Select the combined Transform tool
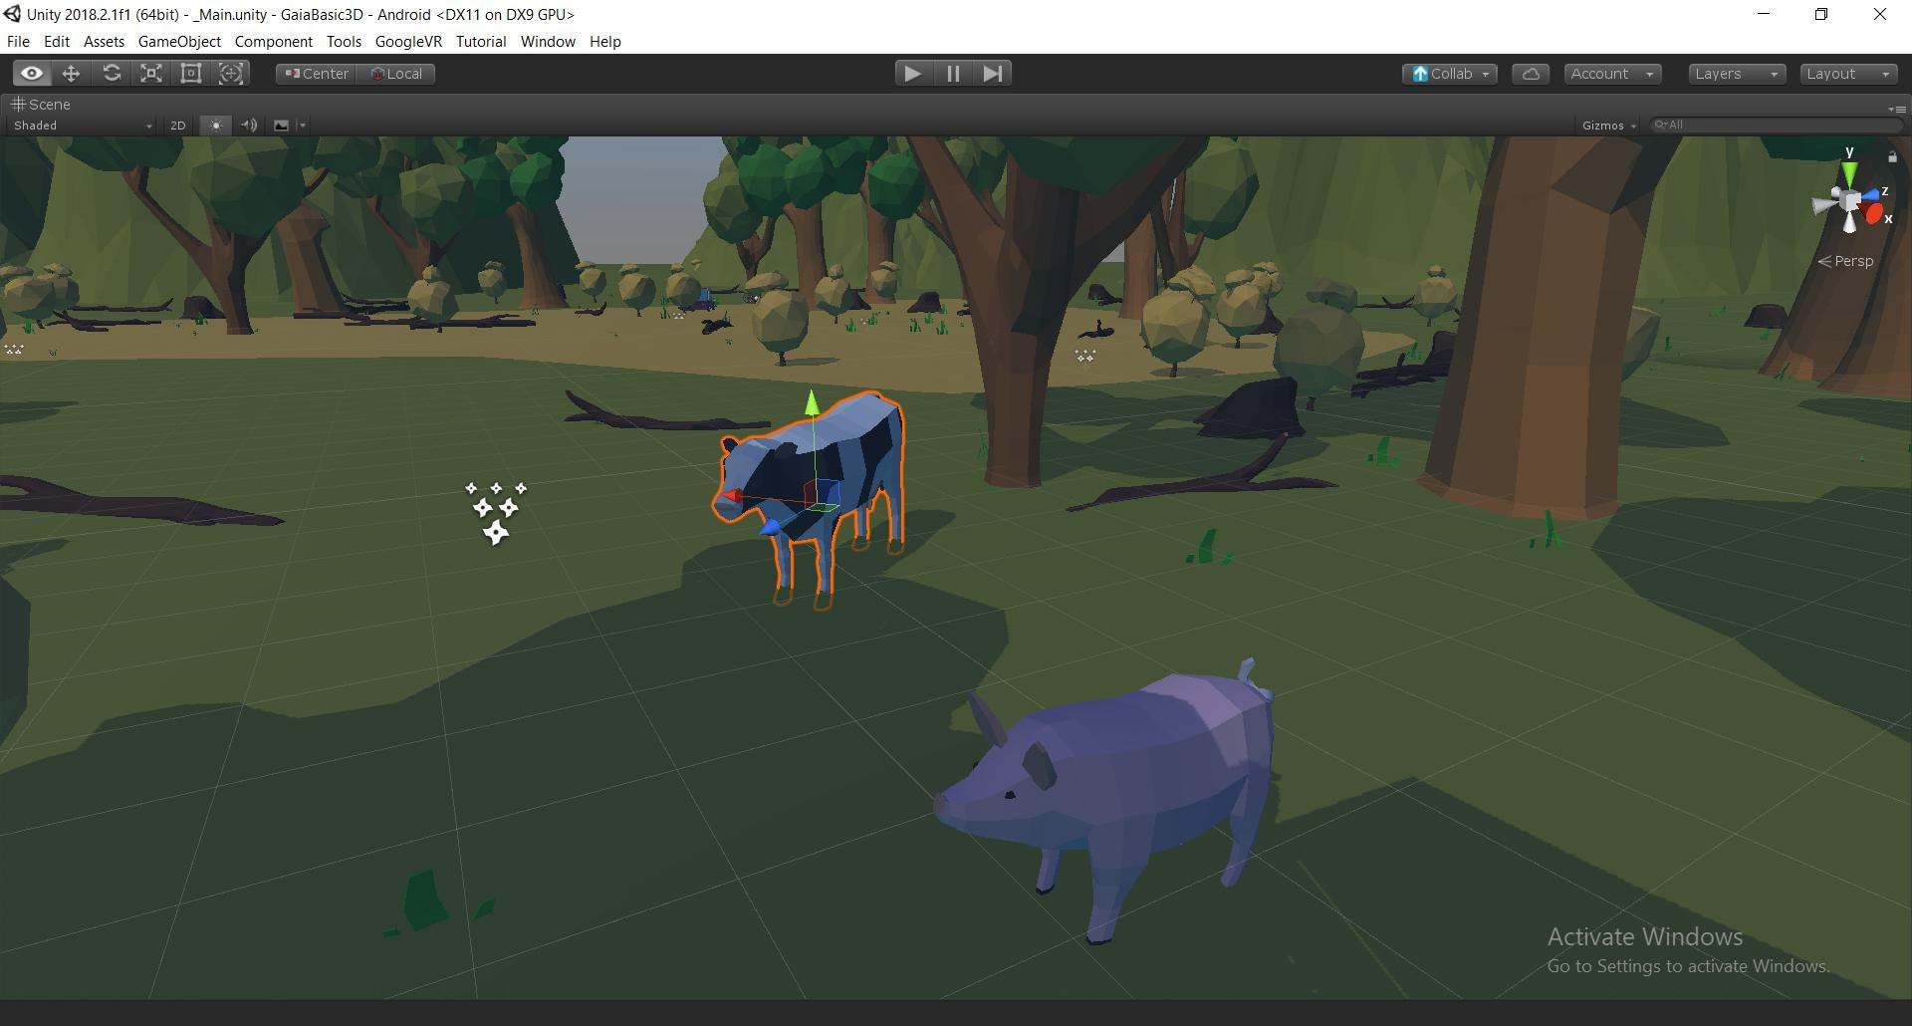 pyautogui.click(x=231, y=74)
